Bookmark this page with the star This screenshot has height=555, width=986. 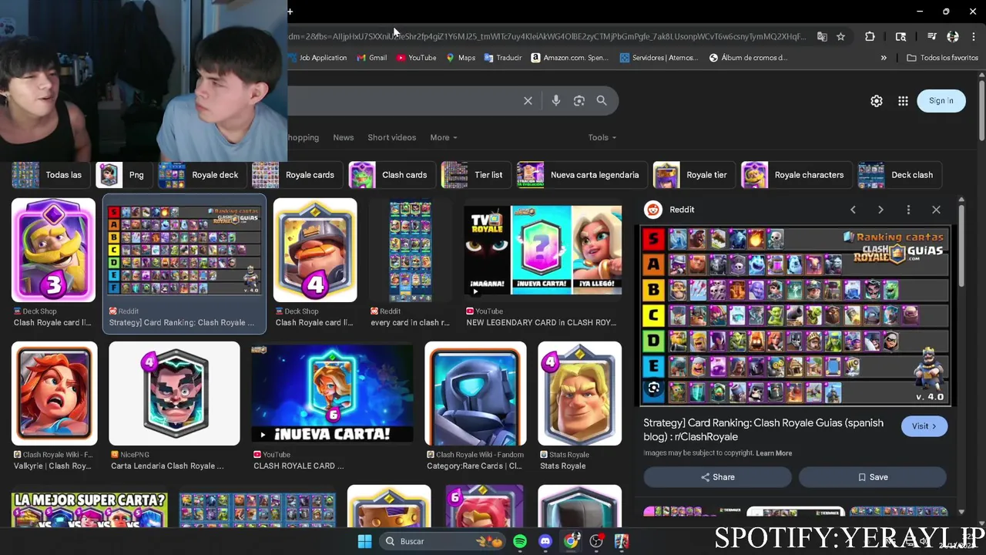(x=840, y=36)
